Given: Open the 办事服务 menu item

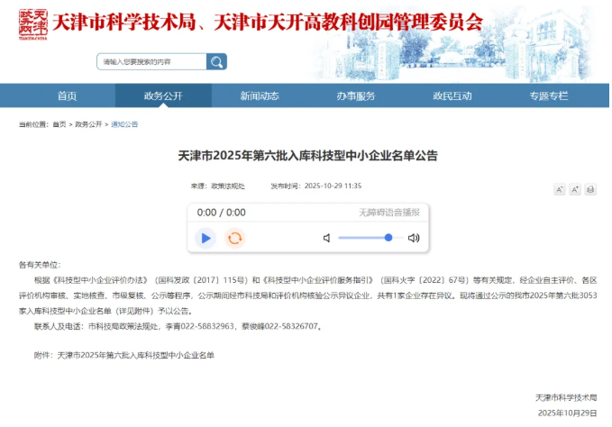Looking at the screenshot, I should click(x=356, y=95).
